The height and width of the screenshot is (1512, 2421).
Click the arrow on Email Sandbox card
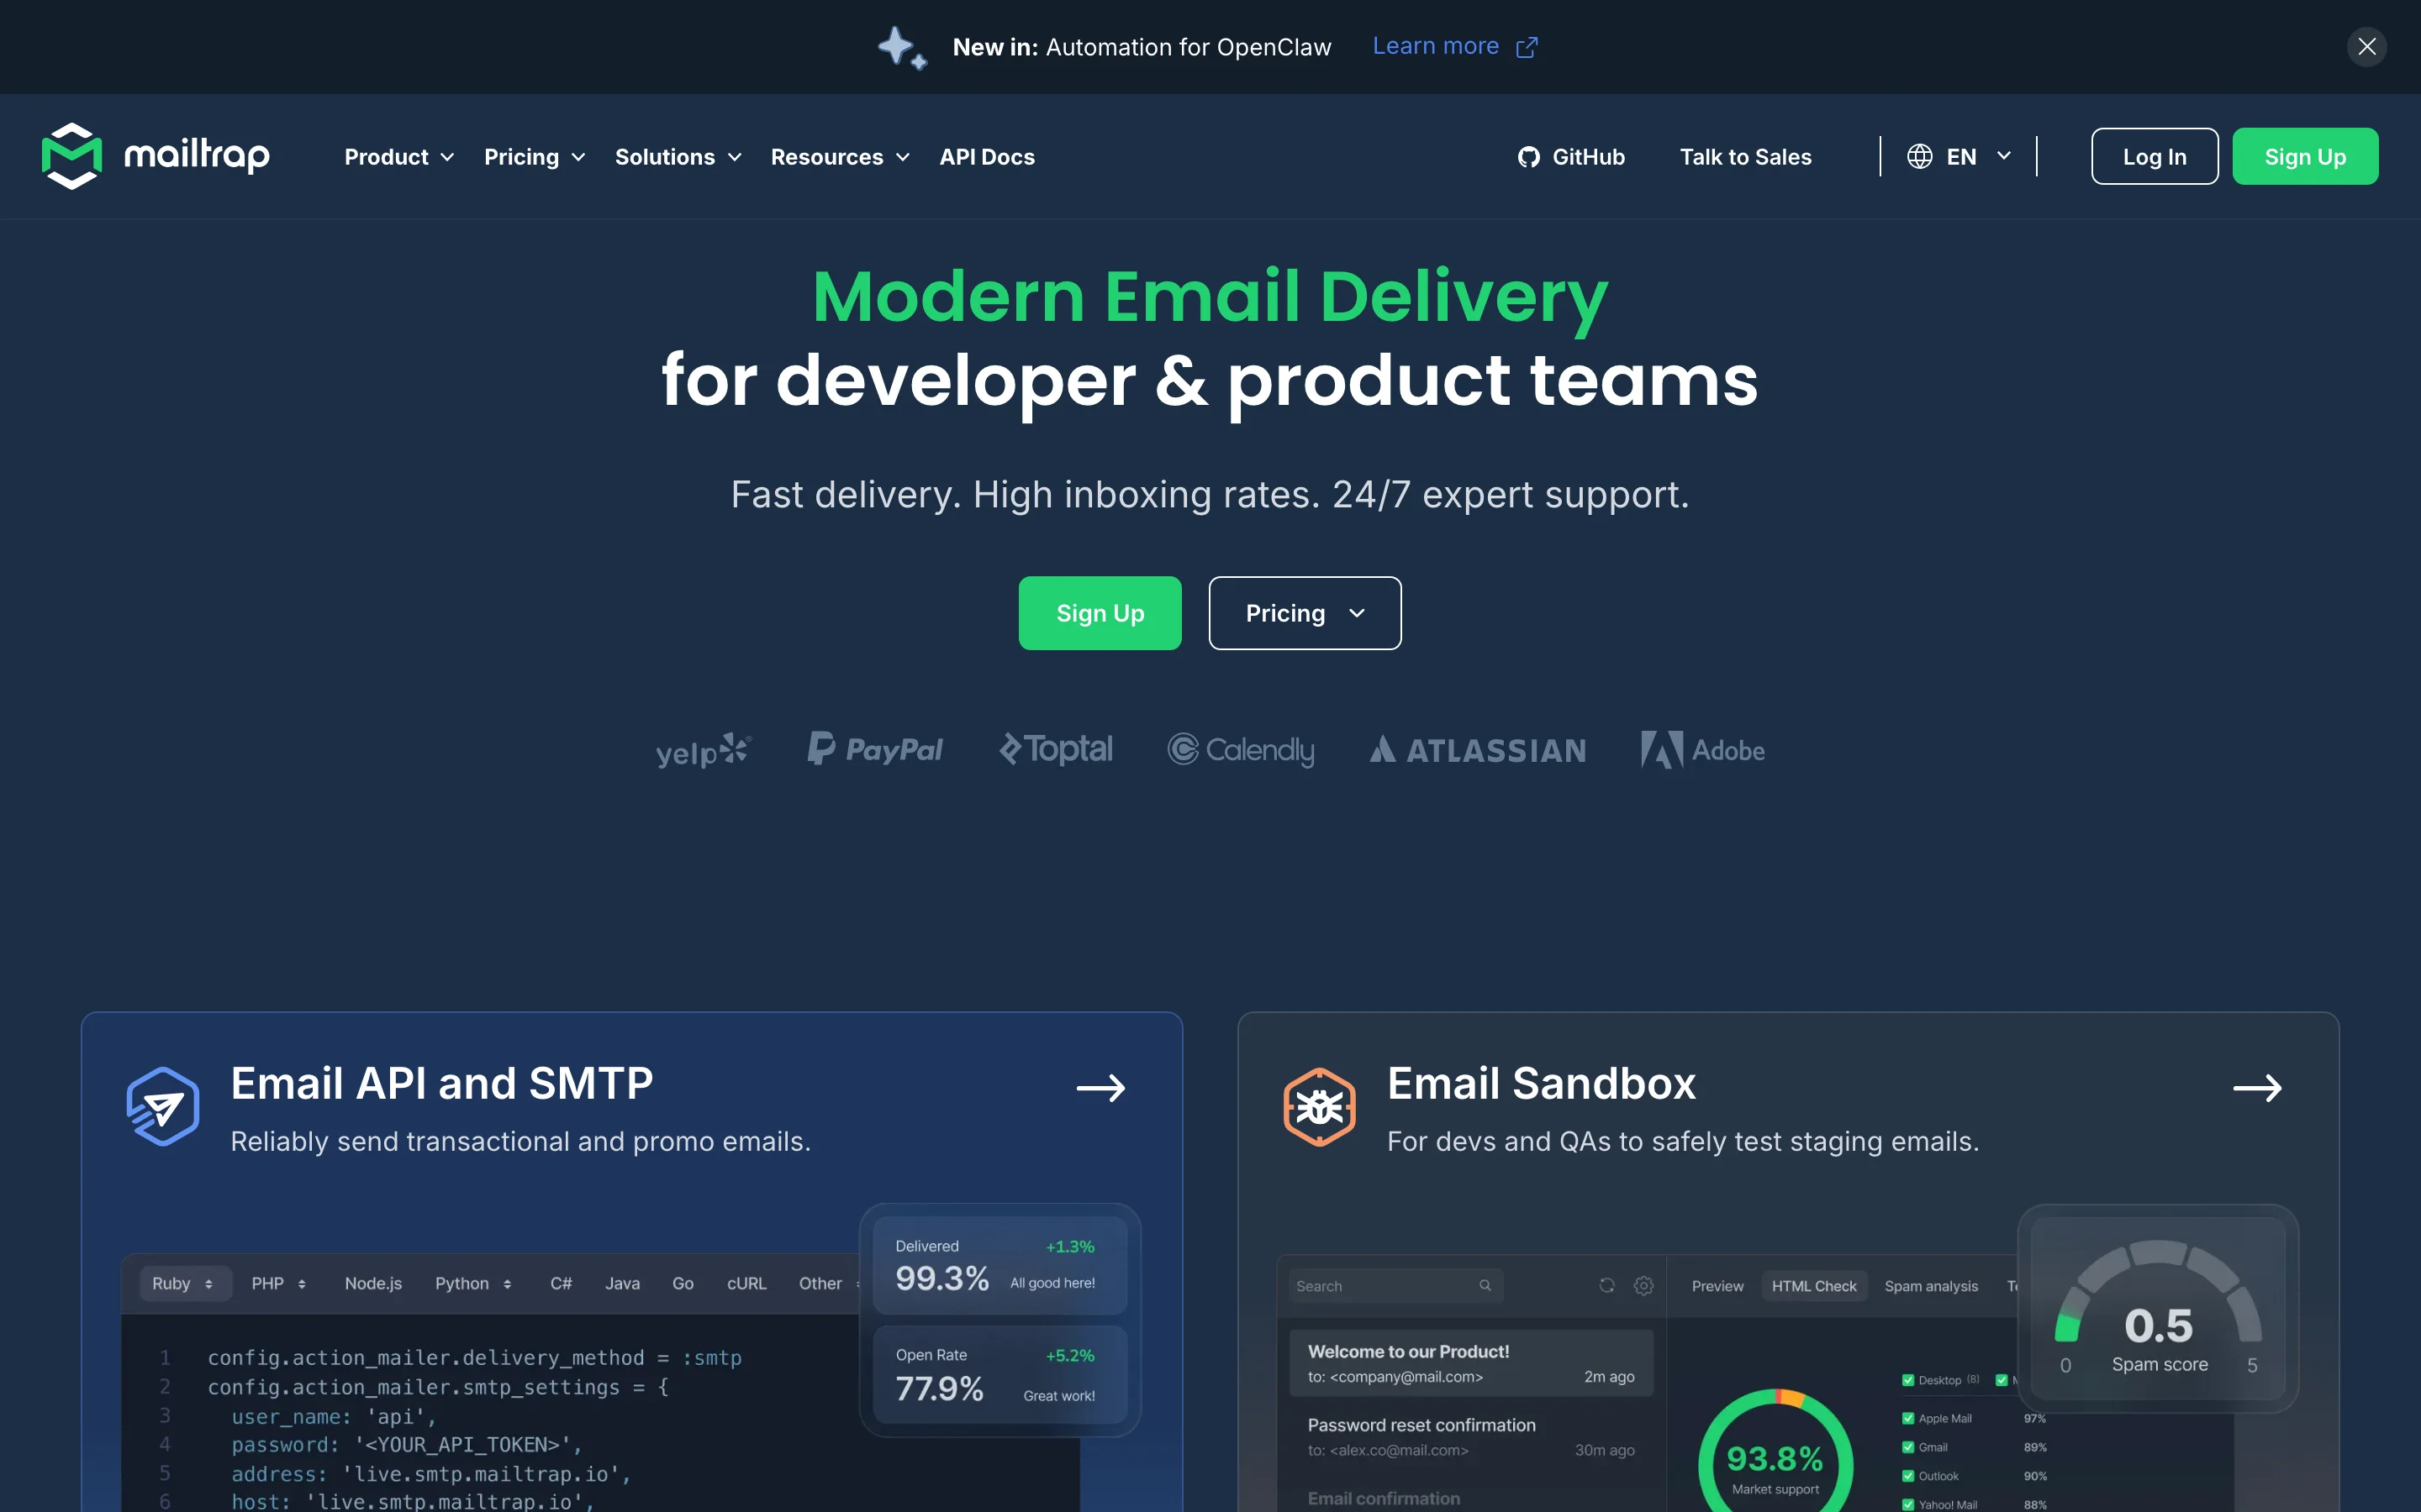(2257, 1088)
